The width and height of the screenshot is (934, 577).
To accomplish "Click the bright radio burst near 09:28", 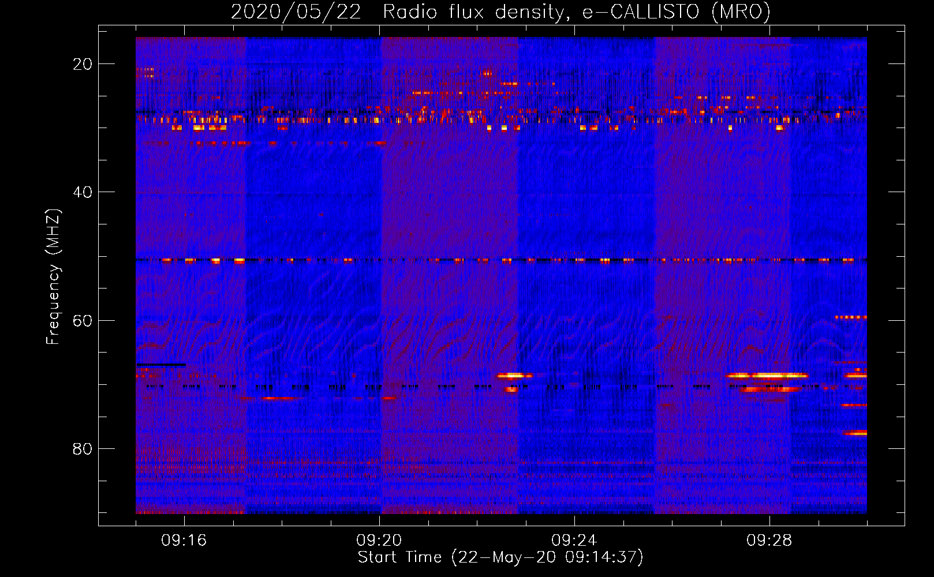I will (x=767, y=376).
